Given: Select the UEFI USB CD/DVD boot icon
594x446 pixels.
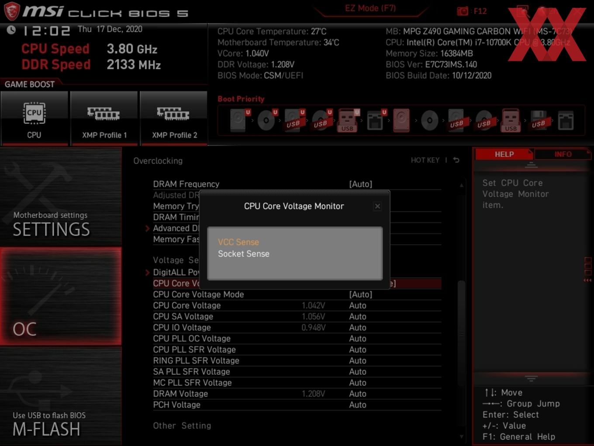Looking at the screenshot, I should coord(321,120).
